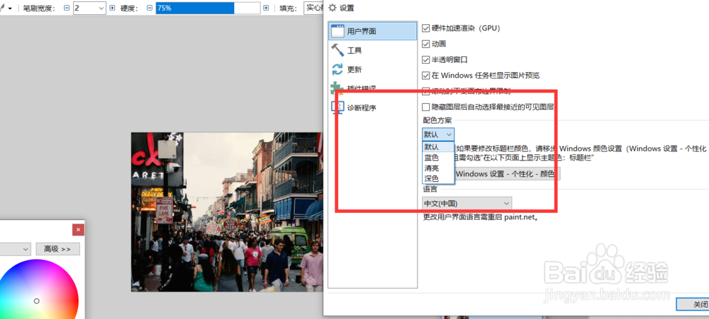Click the 设置 dialog title text
The image size is (709, 319).
pos(347,8)
